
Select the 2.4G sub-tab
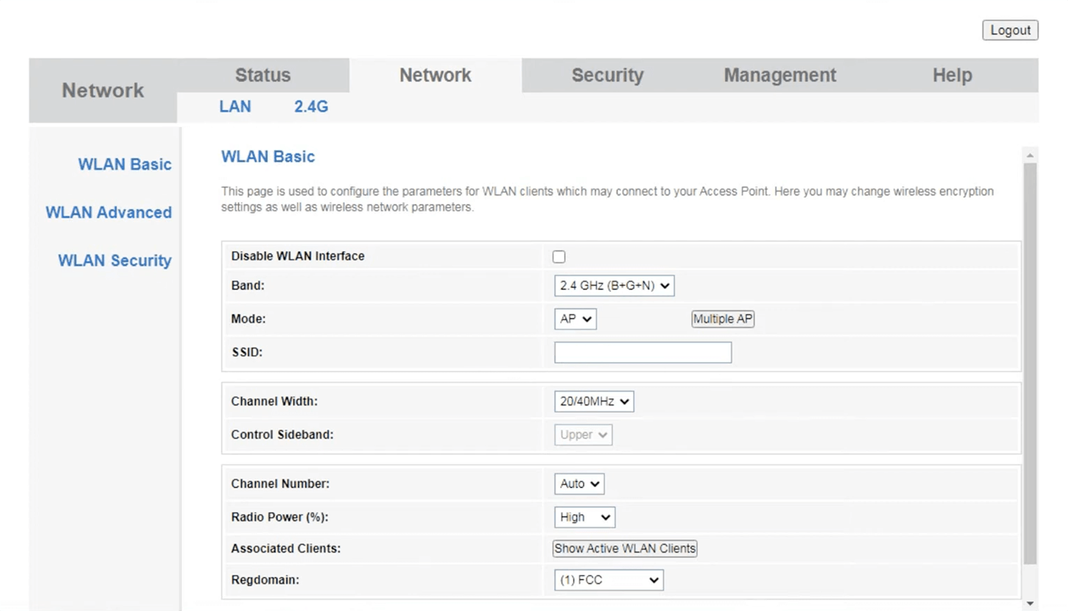tap(311, 107)
